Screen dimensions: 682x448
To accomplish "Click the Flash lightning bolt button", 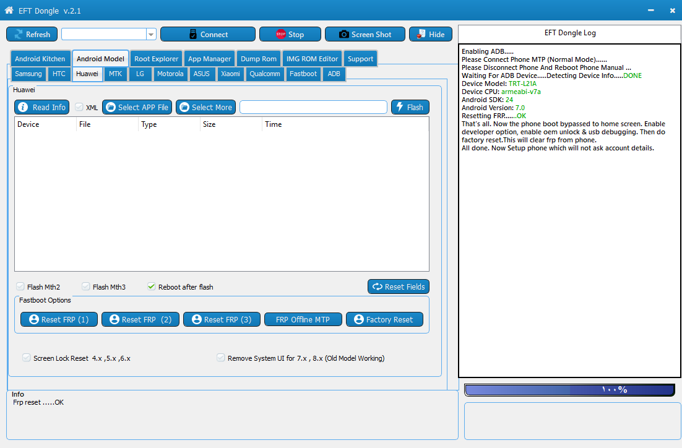I will [x=410, y=107].
